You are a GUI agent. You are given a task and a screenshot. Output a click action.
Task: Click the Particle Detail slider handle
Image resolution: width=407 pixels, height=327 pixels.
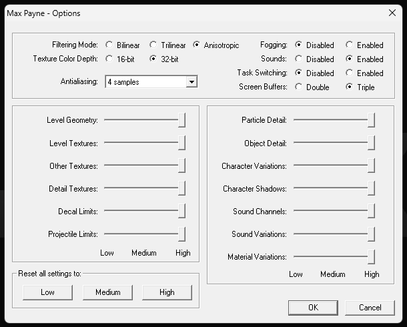tap(371, 120)
